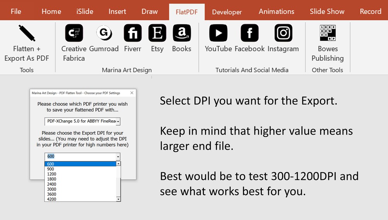
Task: Expand the PDF printer dropdown
Action: click(x=118, y=121)
